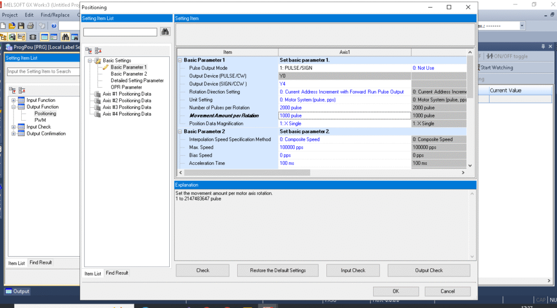Click Start Watching in background panel

pos(496,67)
